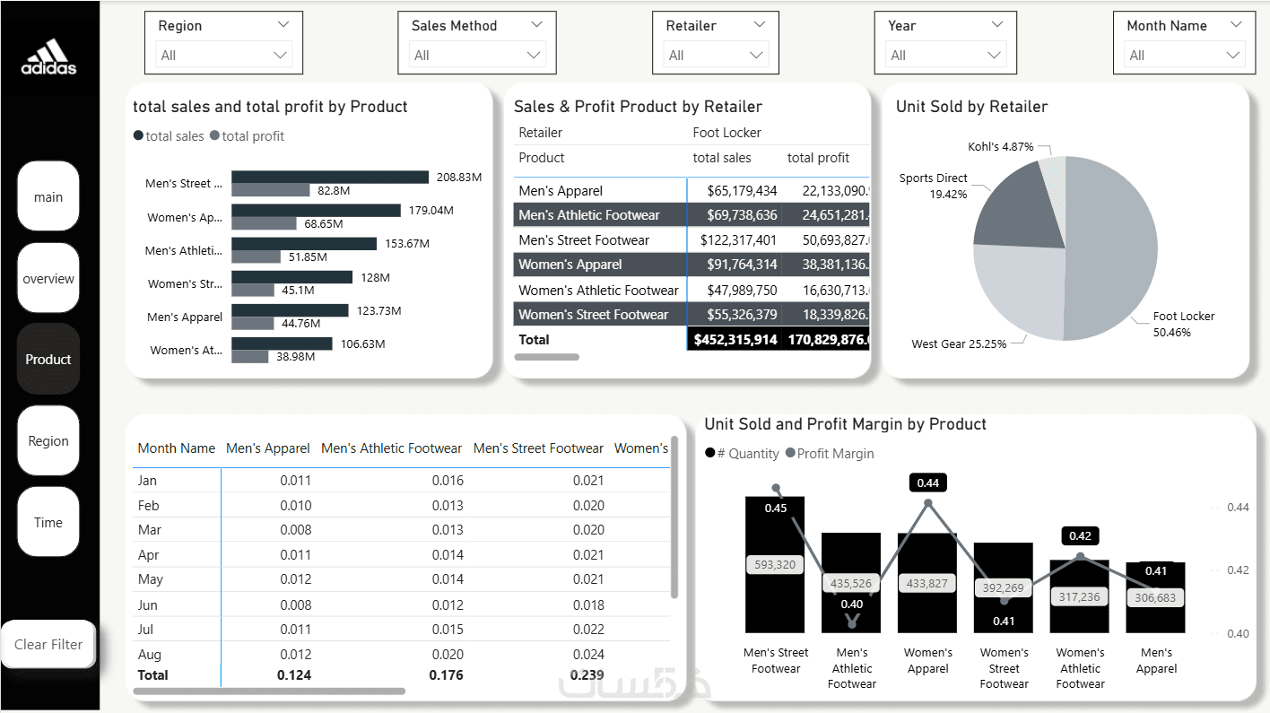Select the 82.8M total profit bar
Viewport: 1270px width, 713px height.
(x=271, y=190)
